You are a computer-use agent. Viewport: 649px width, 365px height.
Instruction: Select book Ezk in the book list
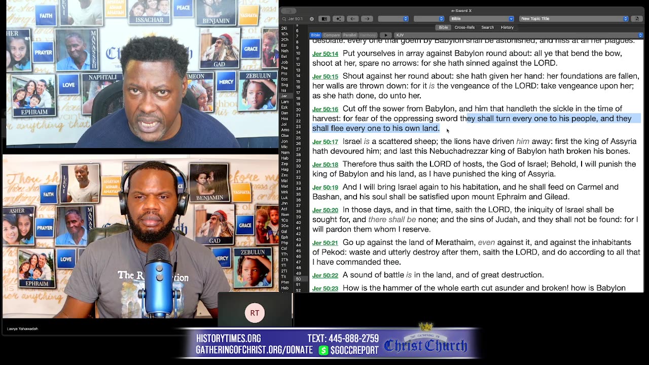284,107
